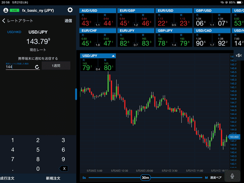The image size is (244, 183).
Task: Set timeframe slider to M end
Action: point(206,177)
